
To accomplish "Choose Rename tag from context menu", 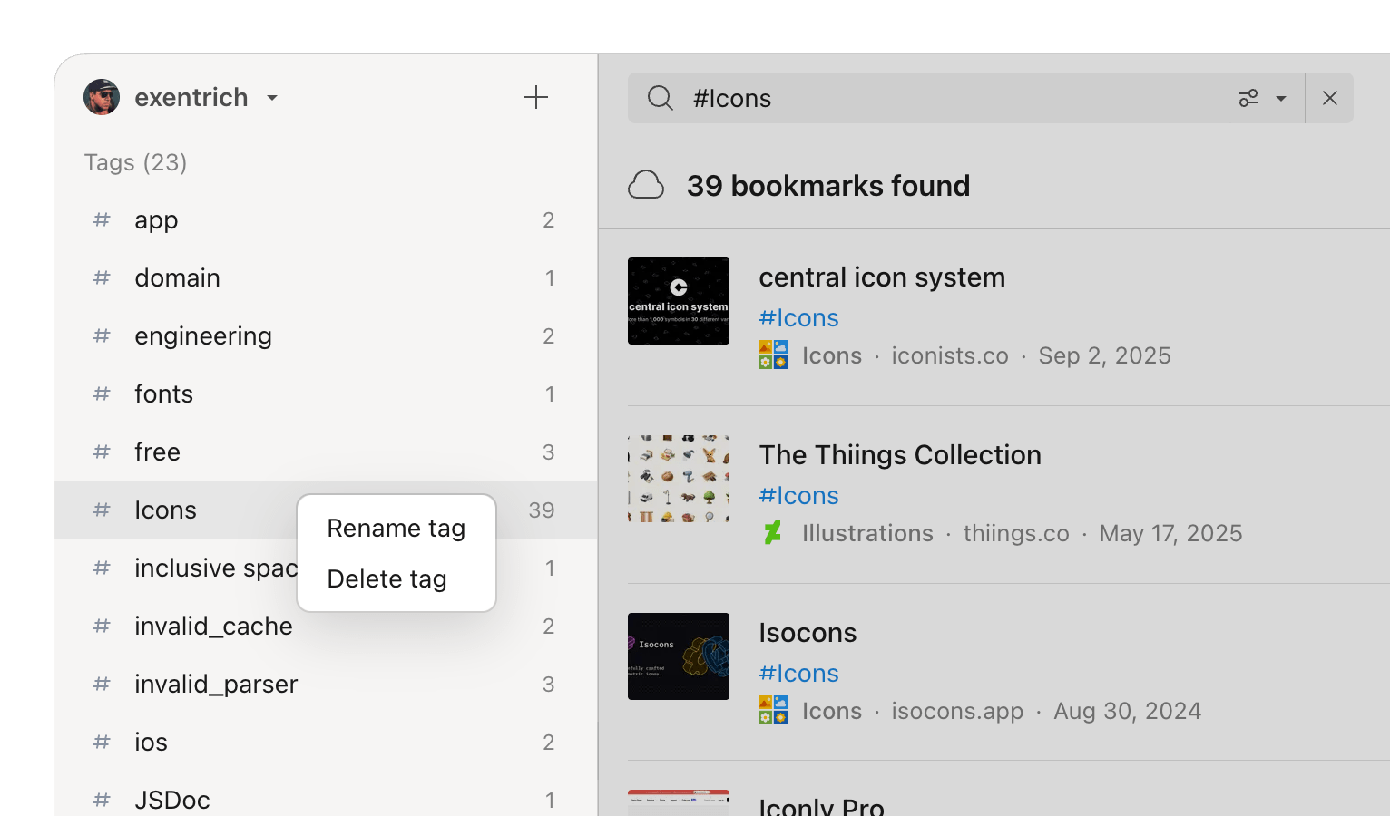I will pyautogui.click(x=396, y=528).
